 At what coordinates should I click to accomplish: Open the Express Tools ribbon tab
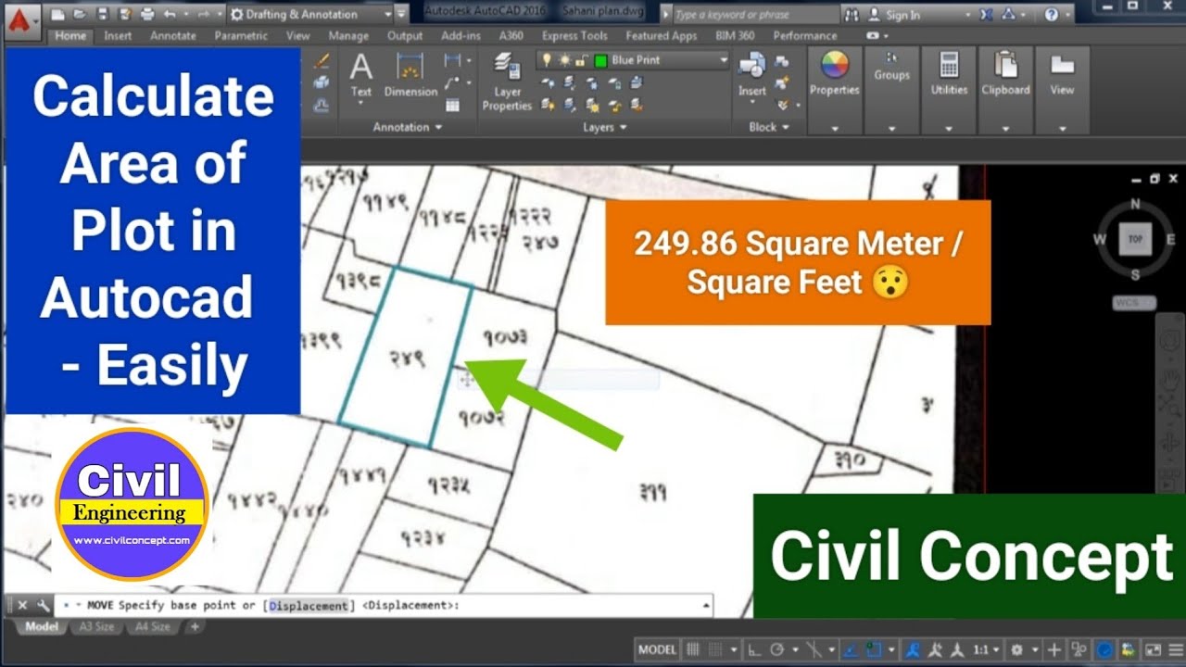(x=574, y=36)
